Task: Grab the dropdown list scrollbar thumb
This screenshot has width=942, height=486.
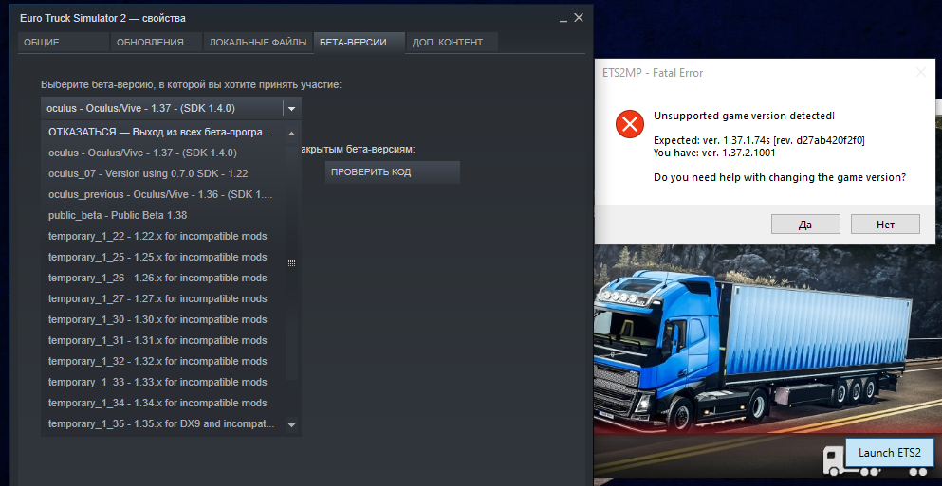Action: 291,262
